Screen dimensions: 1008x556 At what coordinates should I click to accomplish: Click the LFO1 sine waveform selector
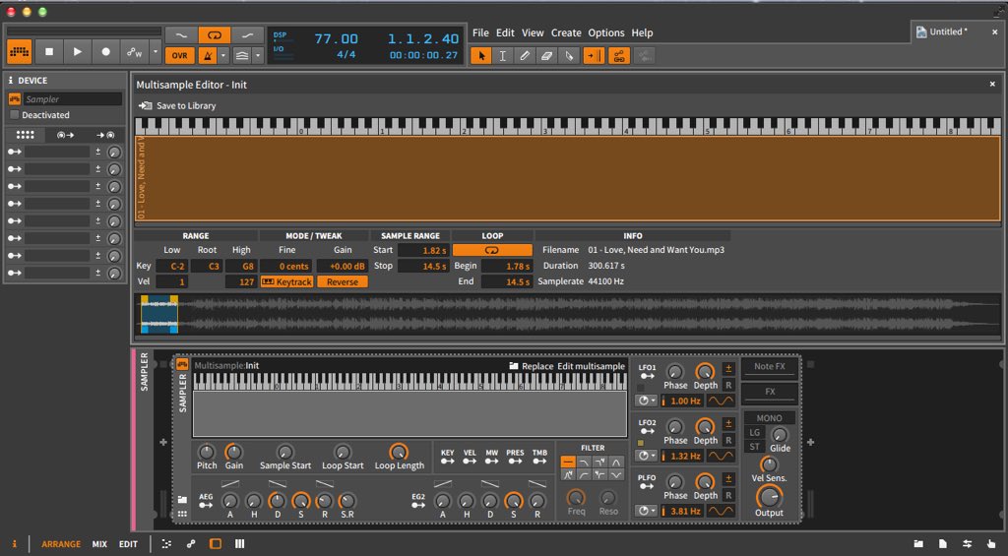pyautogui.click(x=721, y=401)
